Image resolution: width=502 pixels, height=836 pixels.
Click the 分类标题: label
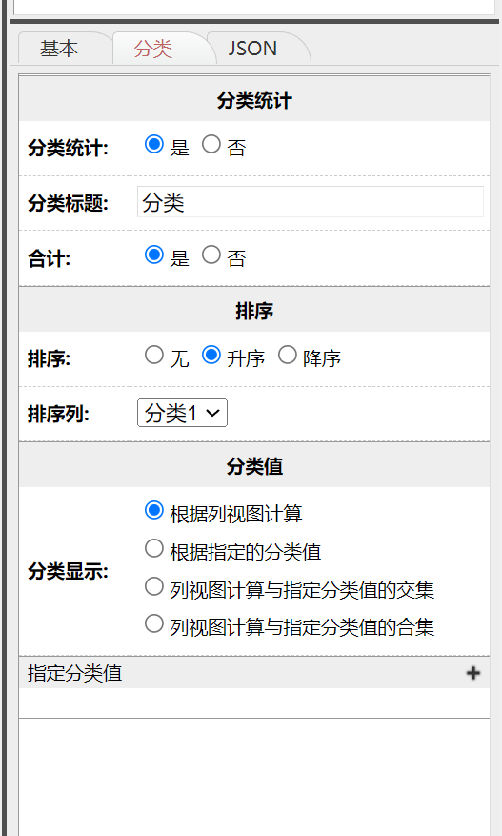68,203
